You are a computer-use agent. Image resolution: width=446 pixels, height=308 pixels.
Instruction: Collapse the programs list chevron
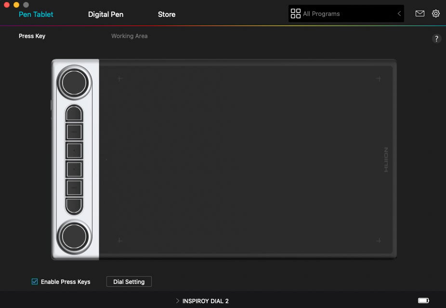(x=399, y=13)
